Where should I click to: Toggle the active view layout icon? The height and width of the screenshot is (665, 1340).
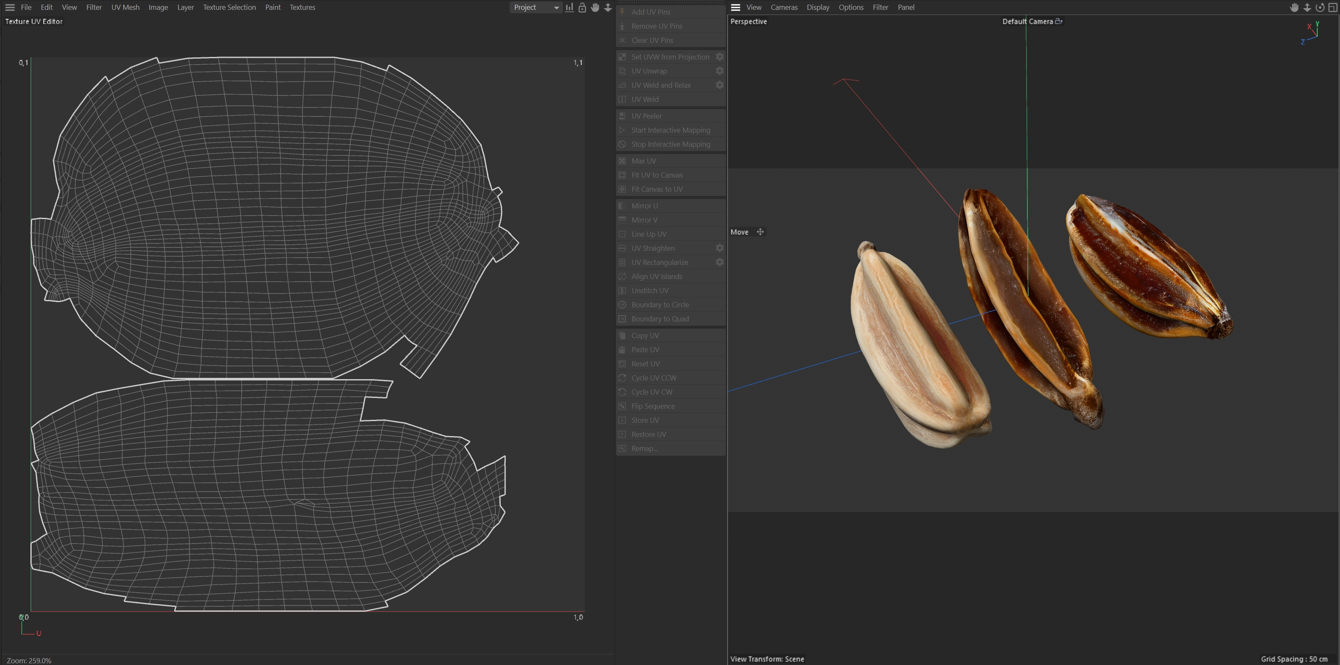click(x=1333, y=7)
